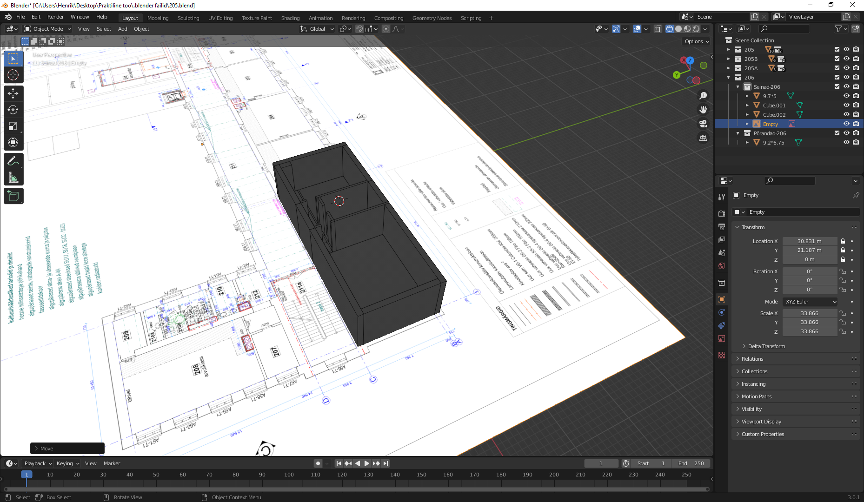The height and width of the screenshot is (502, 864).
Task: Click the Scale X value field
Action: 809,313
